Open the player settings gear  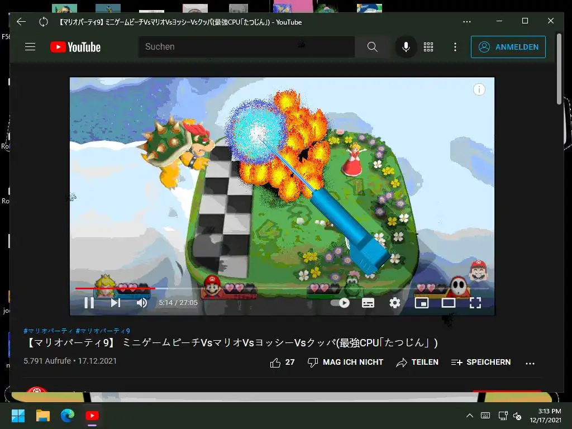395,303
